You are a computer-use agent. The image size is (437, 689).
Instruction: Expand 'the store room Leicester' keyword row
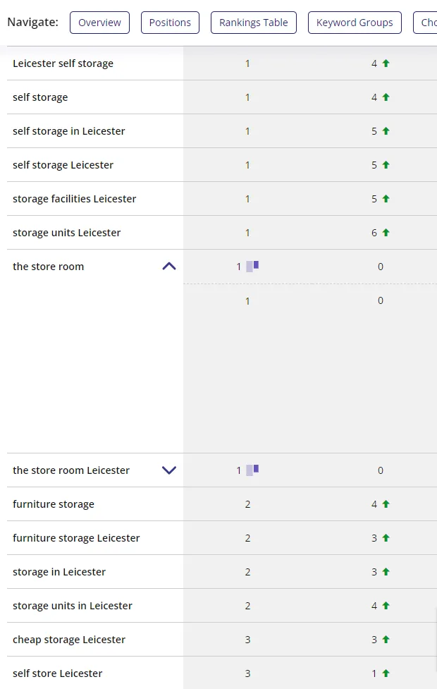point(169,470)
